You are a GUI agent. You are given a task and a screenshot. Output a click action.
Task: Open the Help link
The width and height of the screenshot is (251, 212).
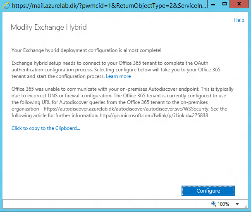(239, 20)
